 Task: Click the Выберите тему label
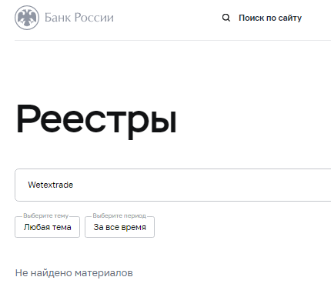point(46,215)
